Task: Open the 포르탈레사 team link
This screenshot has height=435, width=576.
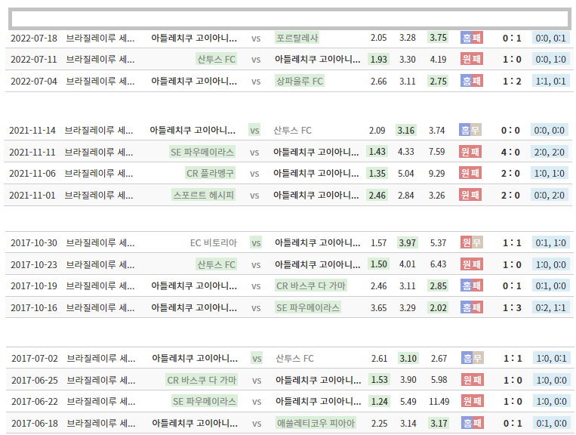Action: (297, 38)
